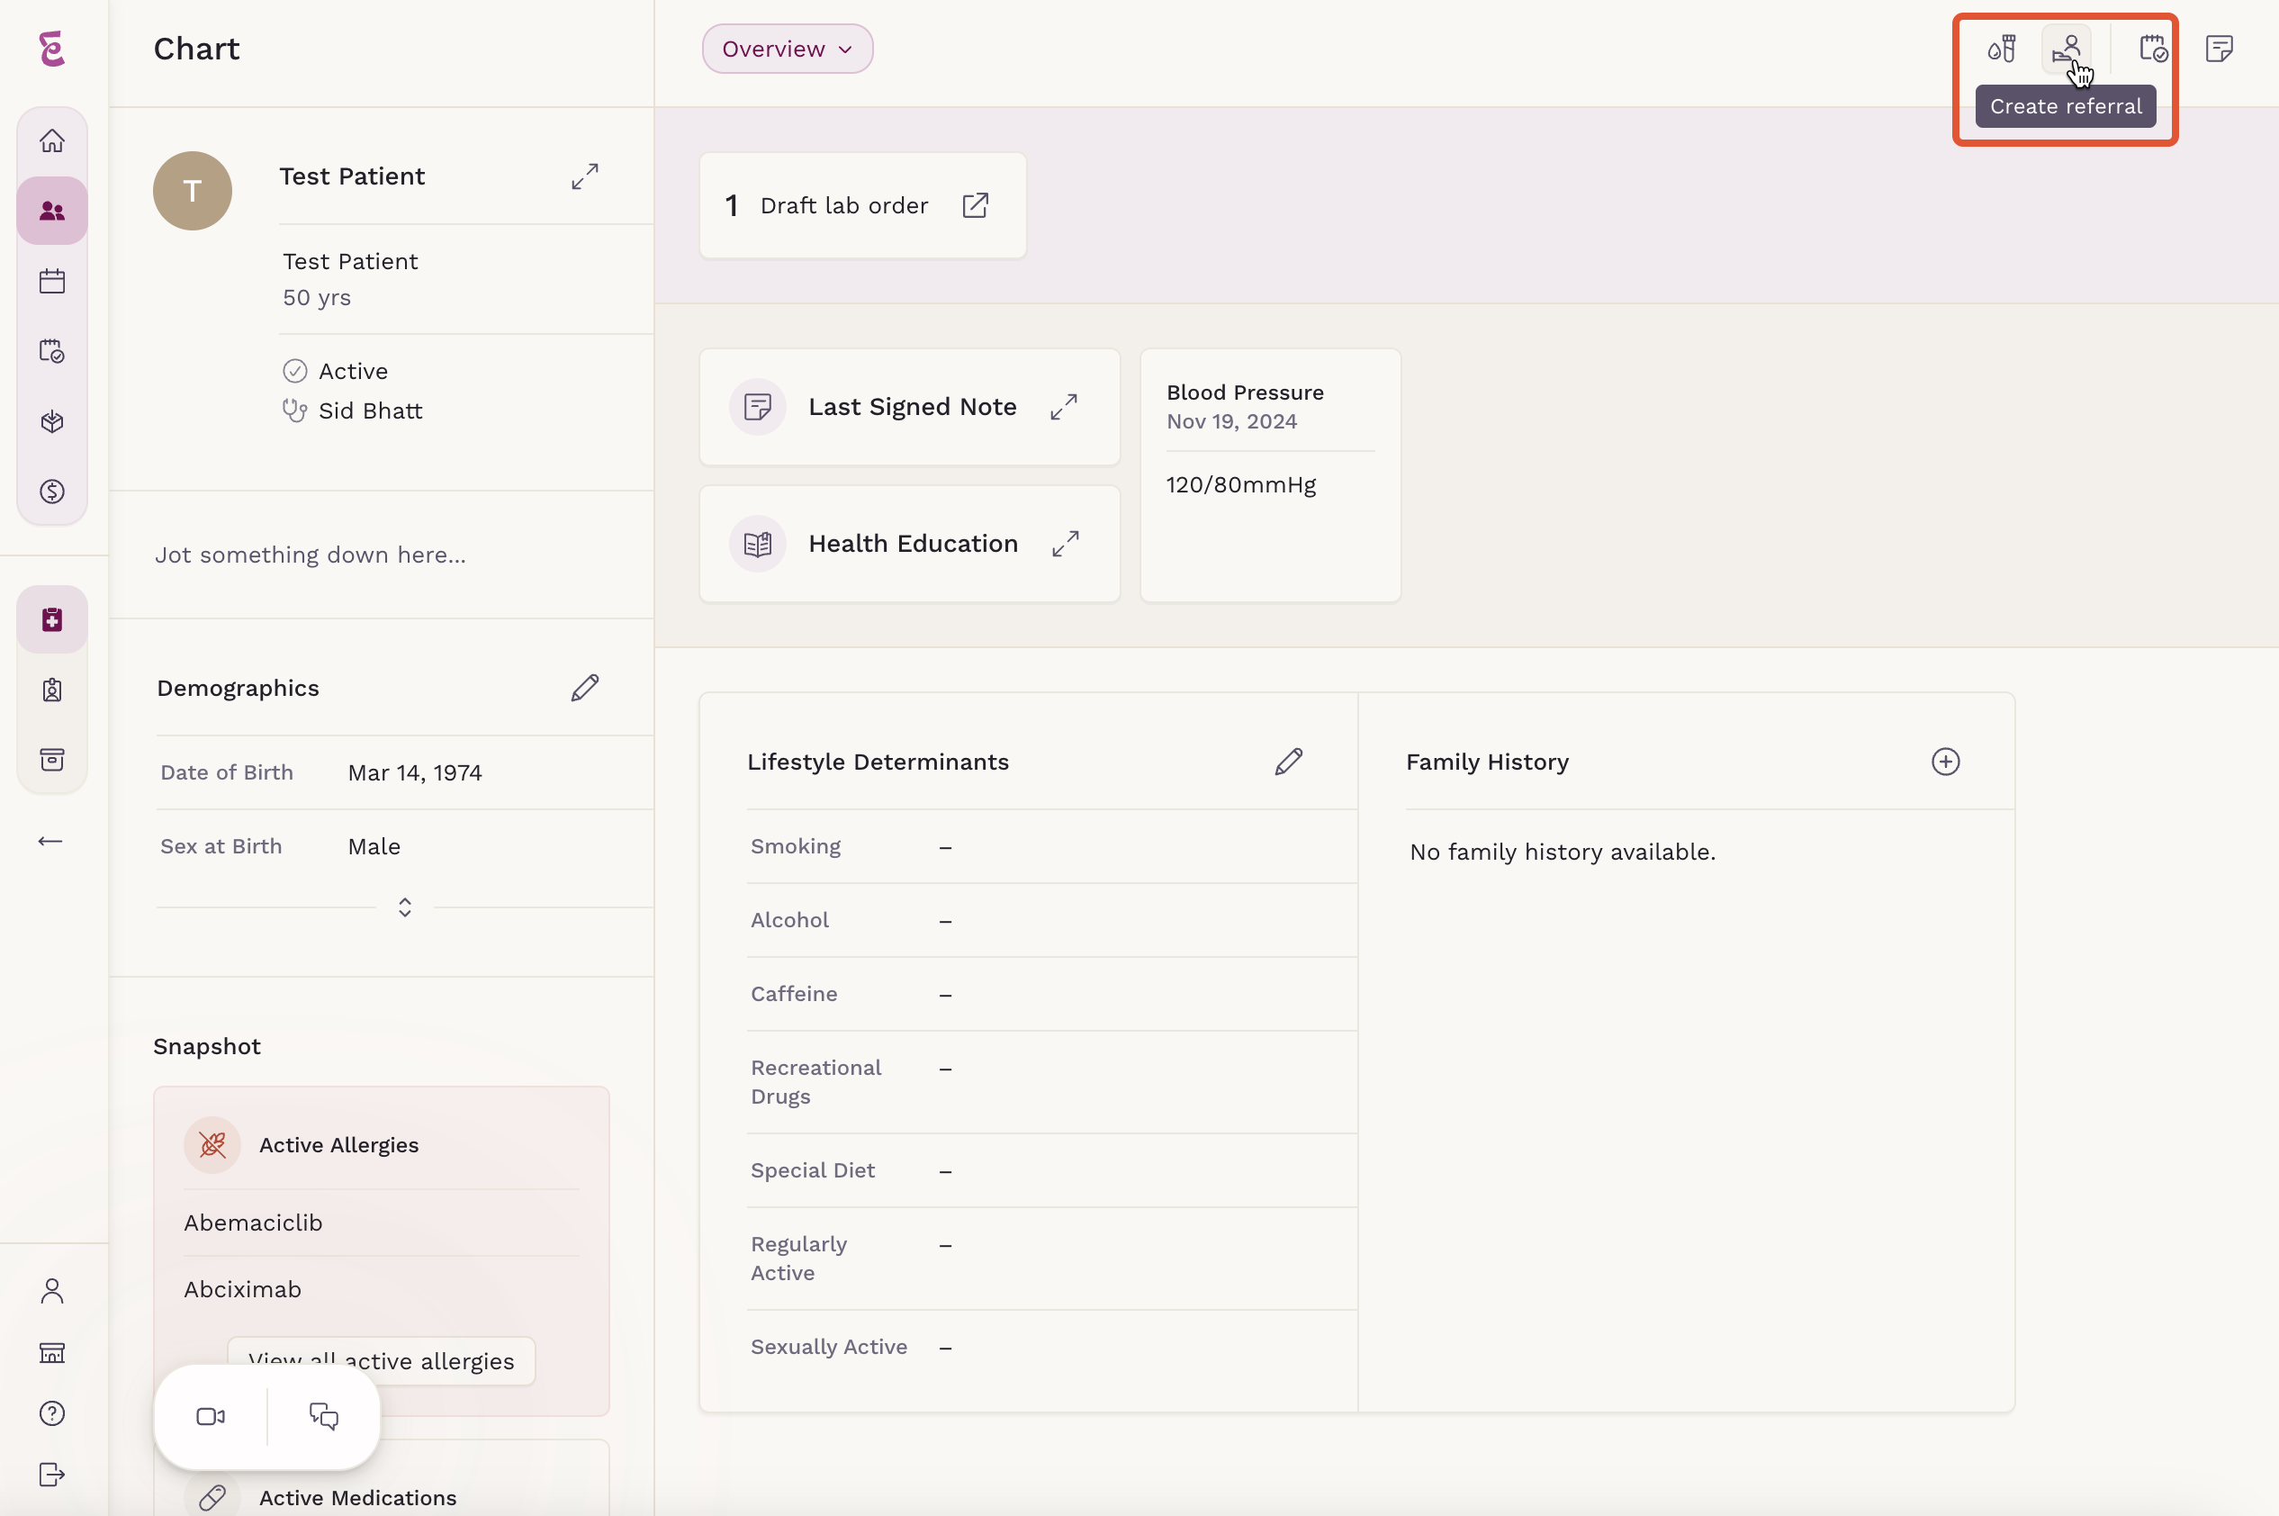This screenshot has height=1516, width=2279.
Task: Click the Smoking row
Action: (1051, 846)
